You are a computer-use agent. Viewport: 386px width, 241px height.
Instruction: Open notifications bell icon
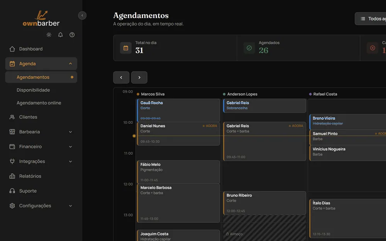(x=60, y=35)
